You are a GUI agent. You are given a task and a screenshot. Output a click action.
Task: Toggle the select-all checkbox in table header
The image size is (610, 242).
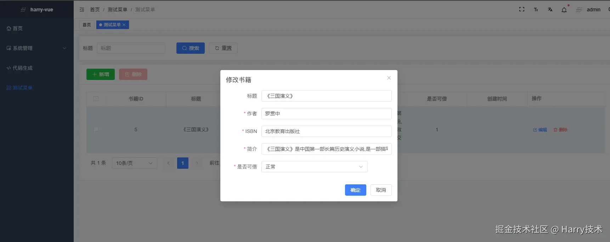click(96, 99)
